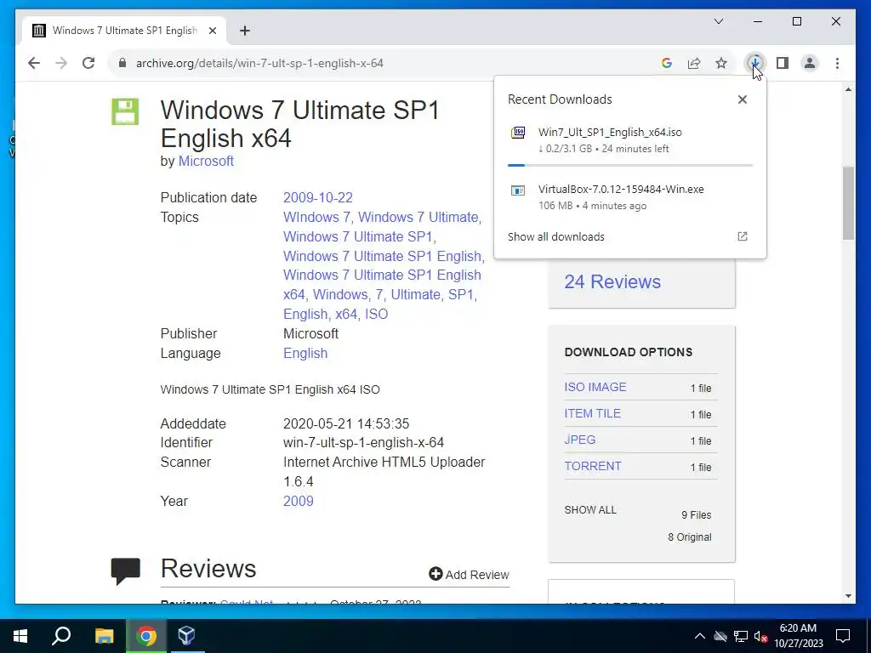This screenshot has height=653, width=871.
Task: Show hidden tray icons chevron
Action: (x=700, y=636)
